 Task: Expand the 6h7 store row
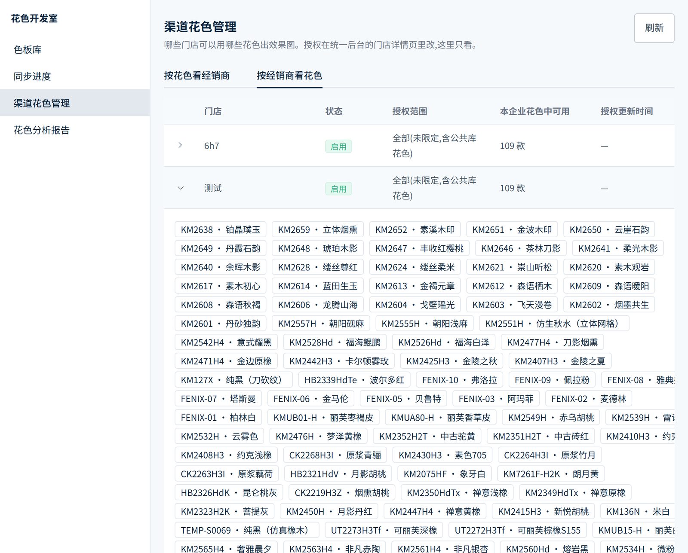[180, 145]
